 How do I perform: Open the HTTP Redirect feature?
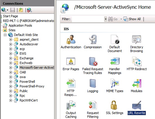(137, 64)
